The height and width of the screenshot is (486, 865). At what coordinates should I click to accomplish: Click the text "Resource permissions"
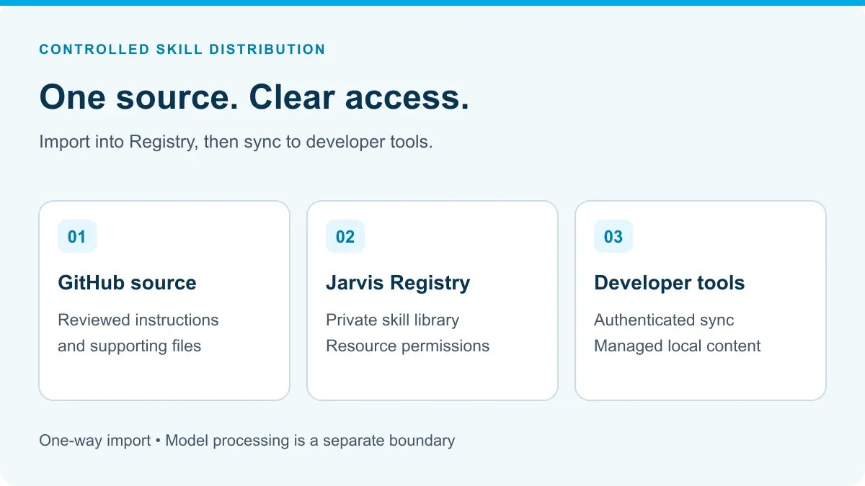tap(407, 346)
